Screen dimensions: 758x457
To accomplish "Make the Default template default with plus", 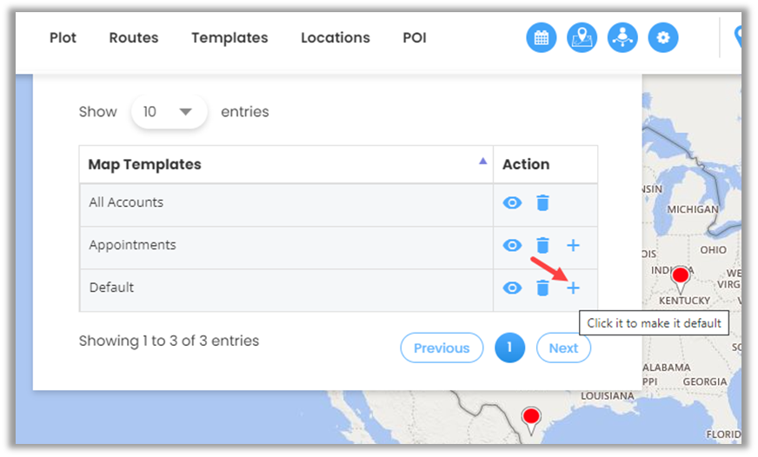I will point(573,288).
